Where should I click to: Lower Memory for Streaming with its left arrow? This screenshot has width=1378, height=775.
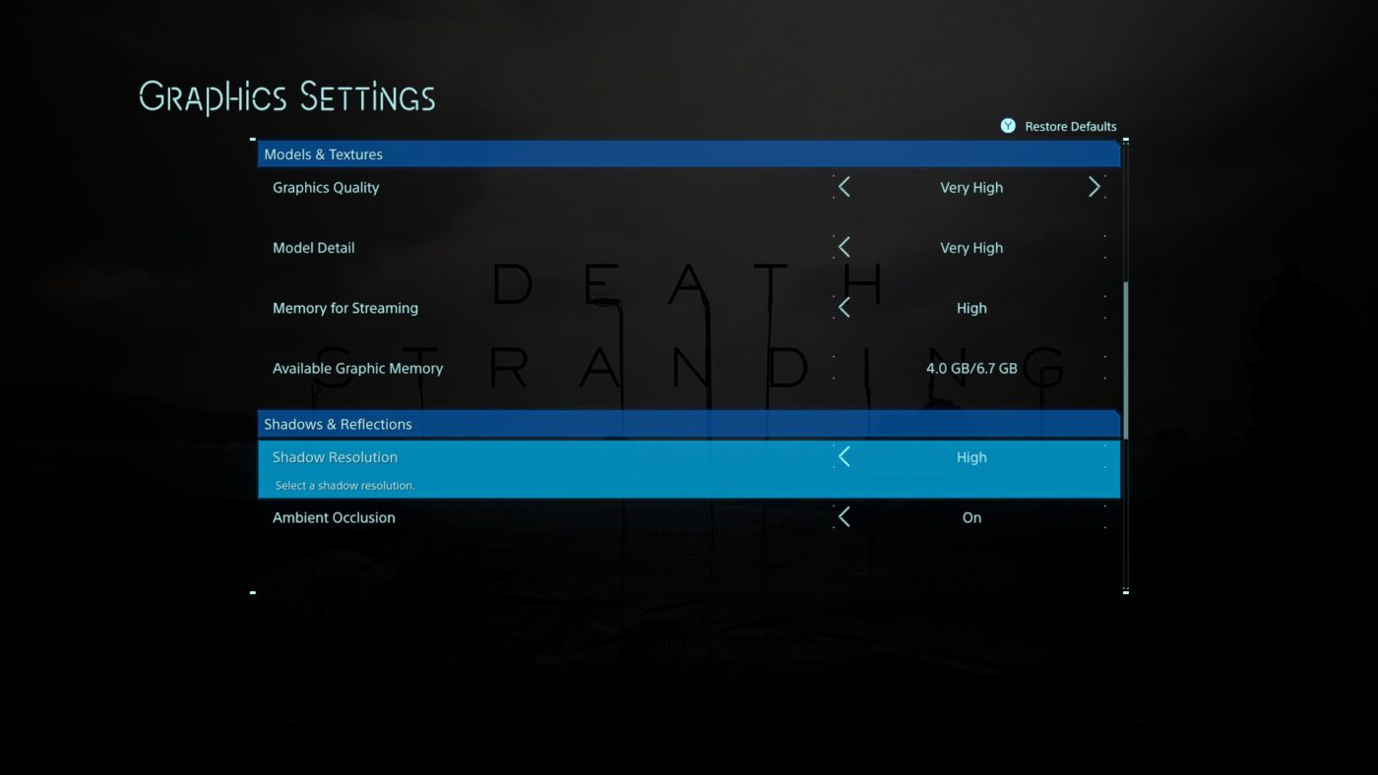(x=844, y=308)
